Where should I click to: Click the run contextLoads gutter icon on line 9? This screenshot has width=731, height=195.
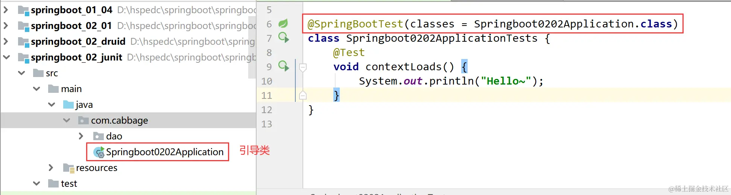point(284,66)
